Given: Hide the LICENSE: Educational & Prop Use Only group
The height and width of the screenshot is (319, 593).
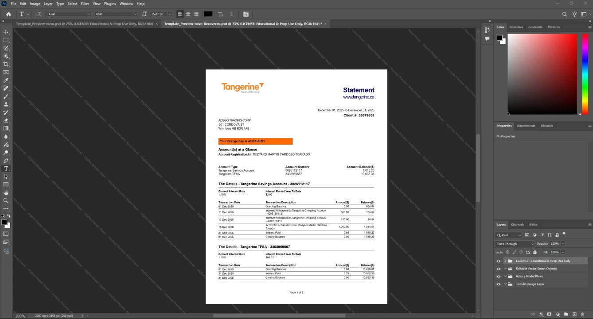Looking at the screenshot, I should (x=499, y=261).
